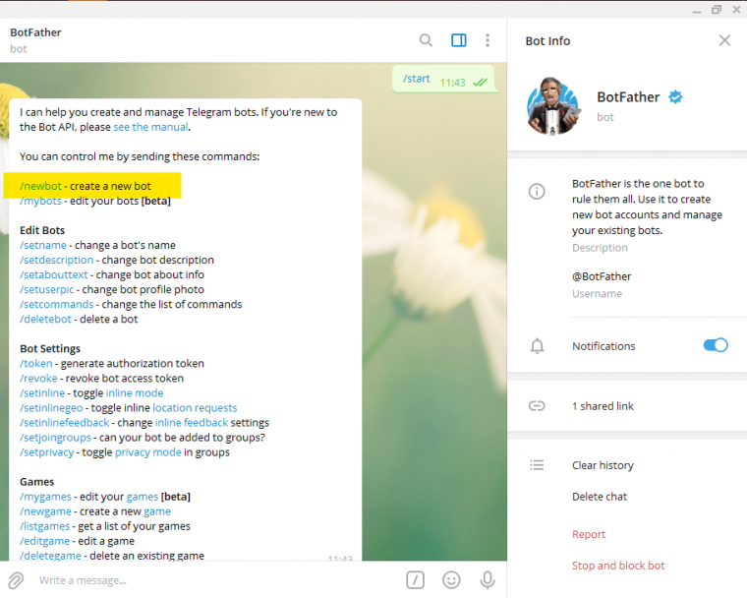The image size is (747, 598).
Task: Click the /setcommands command
Action: tap(57, 304)
